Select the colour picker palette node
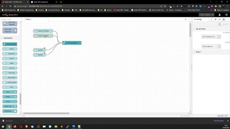The image size is (230, 129). [10, 82]
